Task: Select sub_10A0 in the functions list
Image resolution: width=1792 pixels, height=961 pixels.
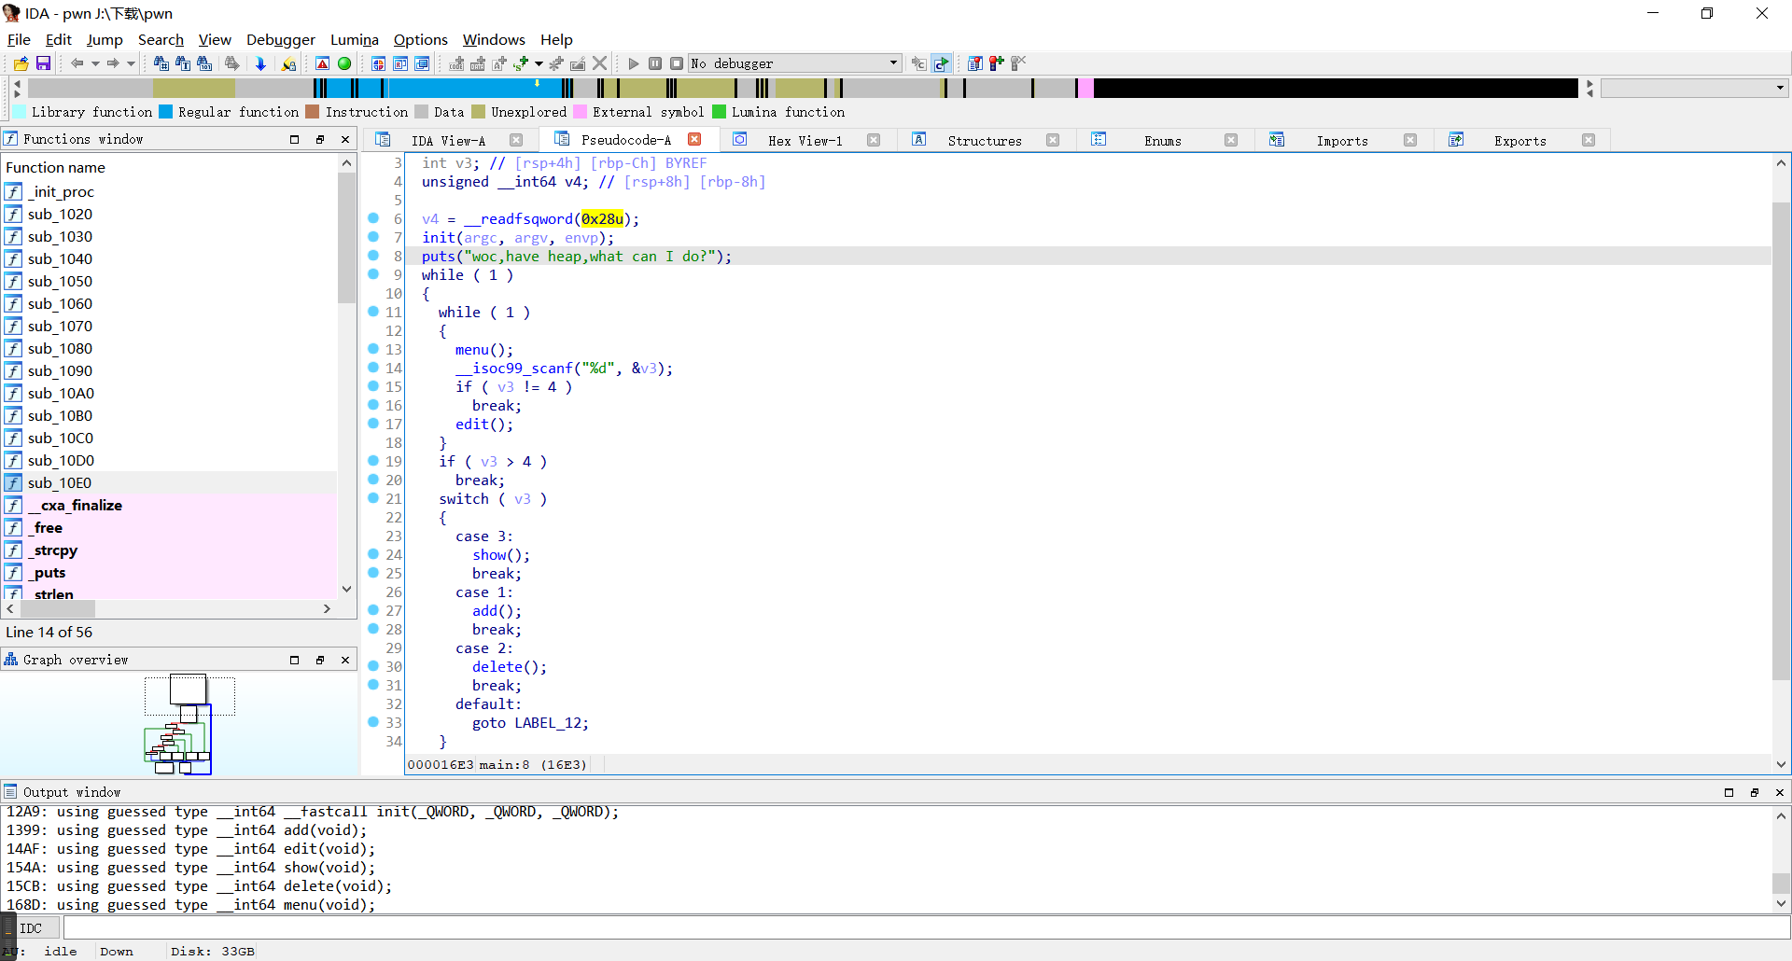Action: (x=61, y=393)
